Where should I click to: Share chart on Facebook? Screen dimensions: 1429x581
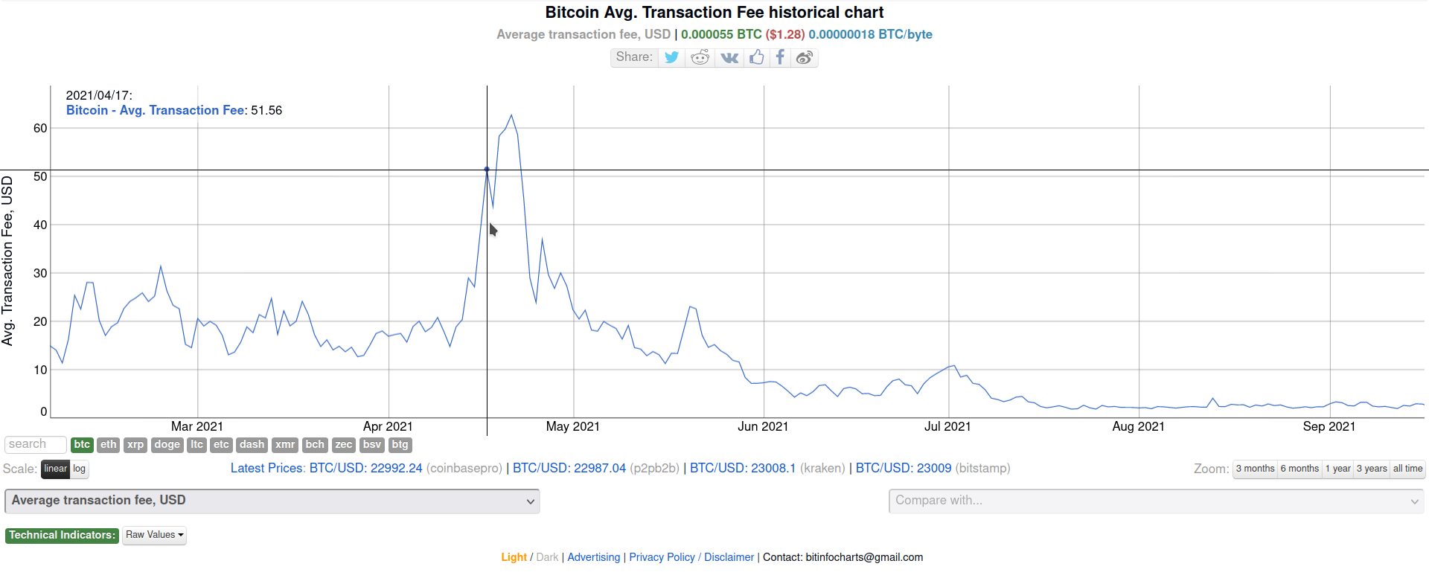tap(780, 57)
